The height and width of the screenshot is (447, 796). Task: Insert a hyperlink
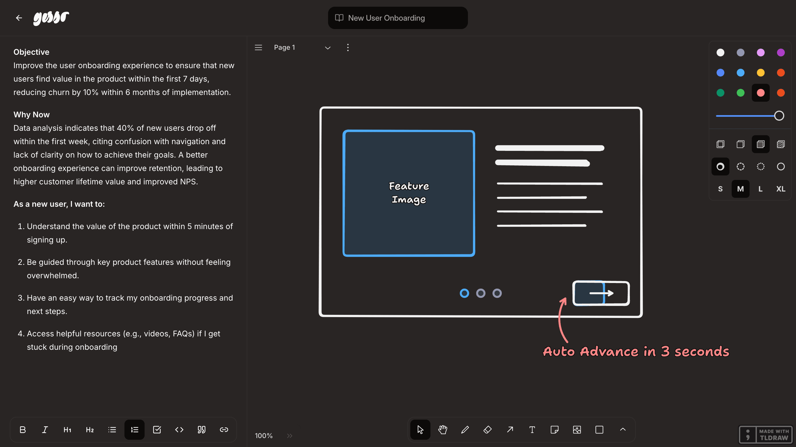[224, 430]
